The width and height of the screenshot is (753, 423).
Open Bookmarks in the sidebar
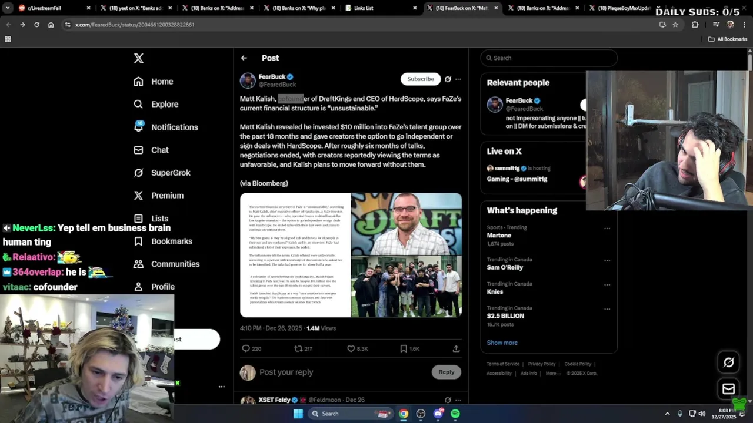click(x=163, y=241)
